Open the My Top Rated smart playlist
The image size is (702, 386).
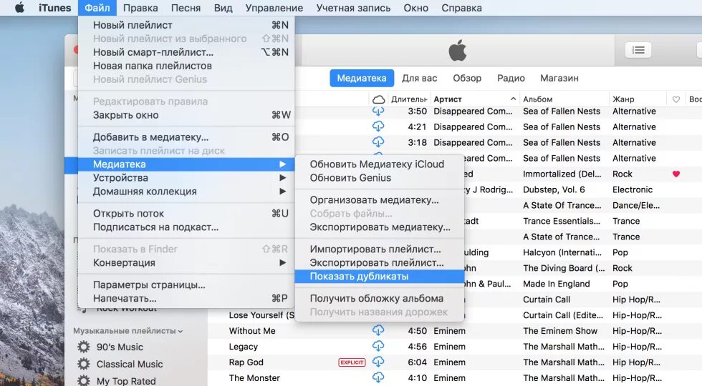(126, 380)
